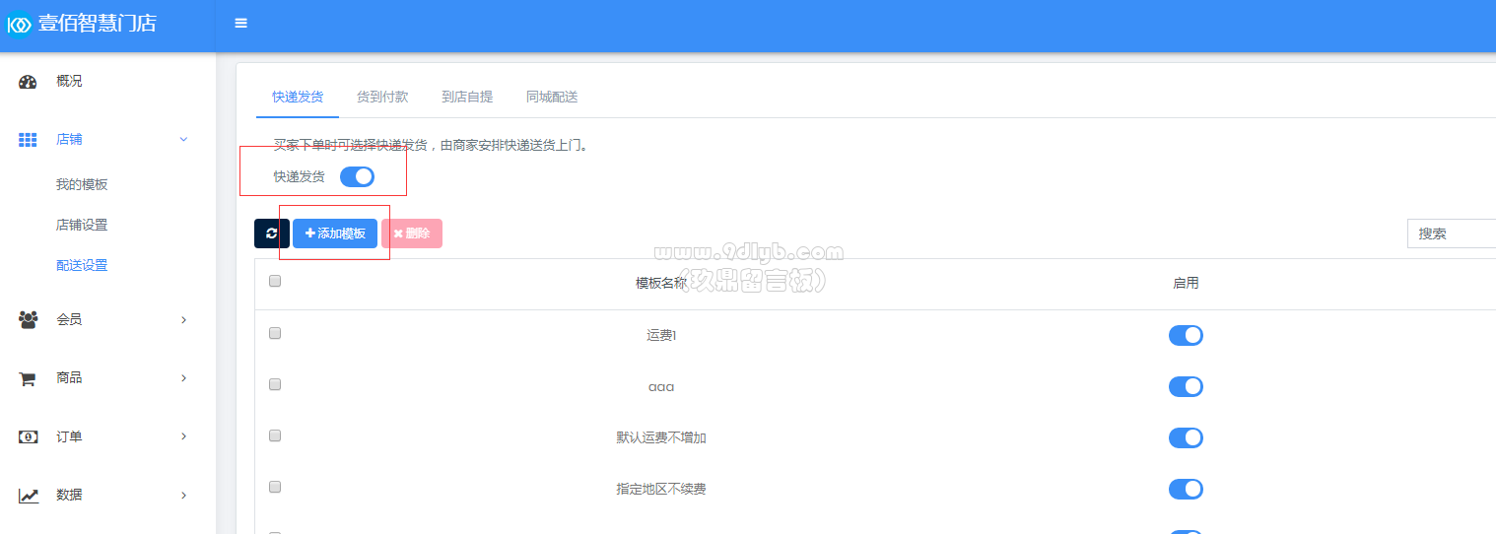Click the 数据 chart icon

click(x=29, y=496)
